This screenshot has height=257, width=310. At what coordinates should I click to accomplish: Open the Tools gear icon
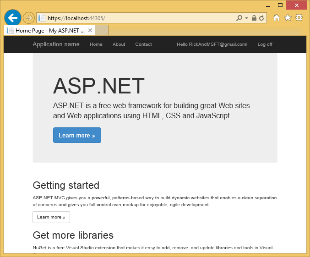299,17
